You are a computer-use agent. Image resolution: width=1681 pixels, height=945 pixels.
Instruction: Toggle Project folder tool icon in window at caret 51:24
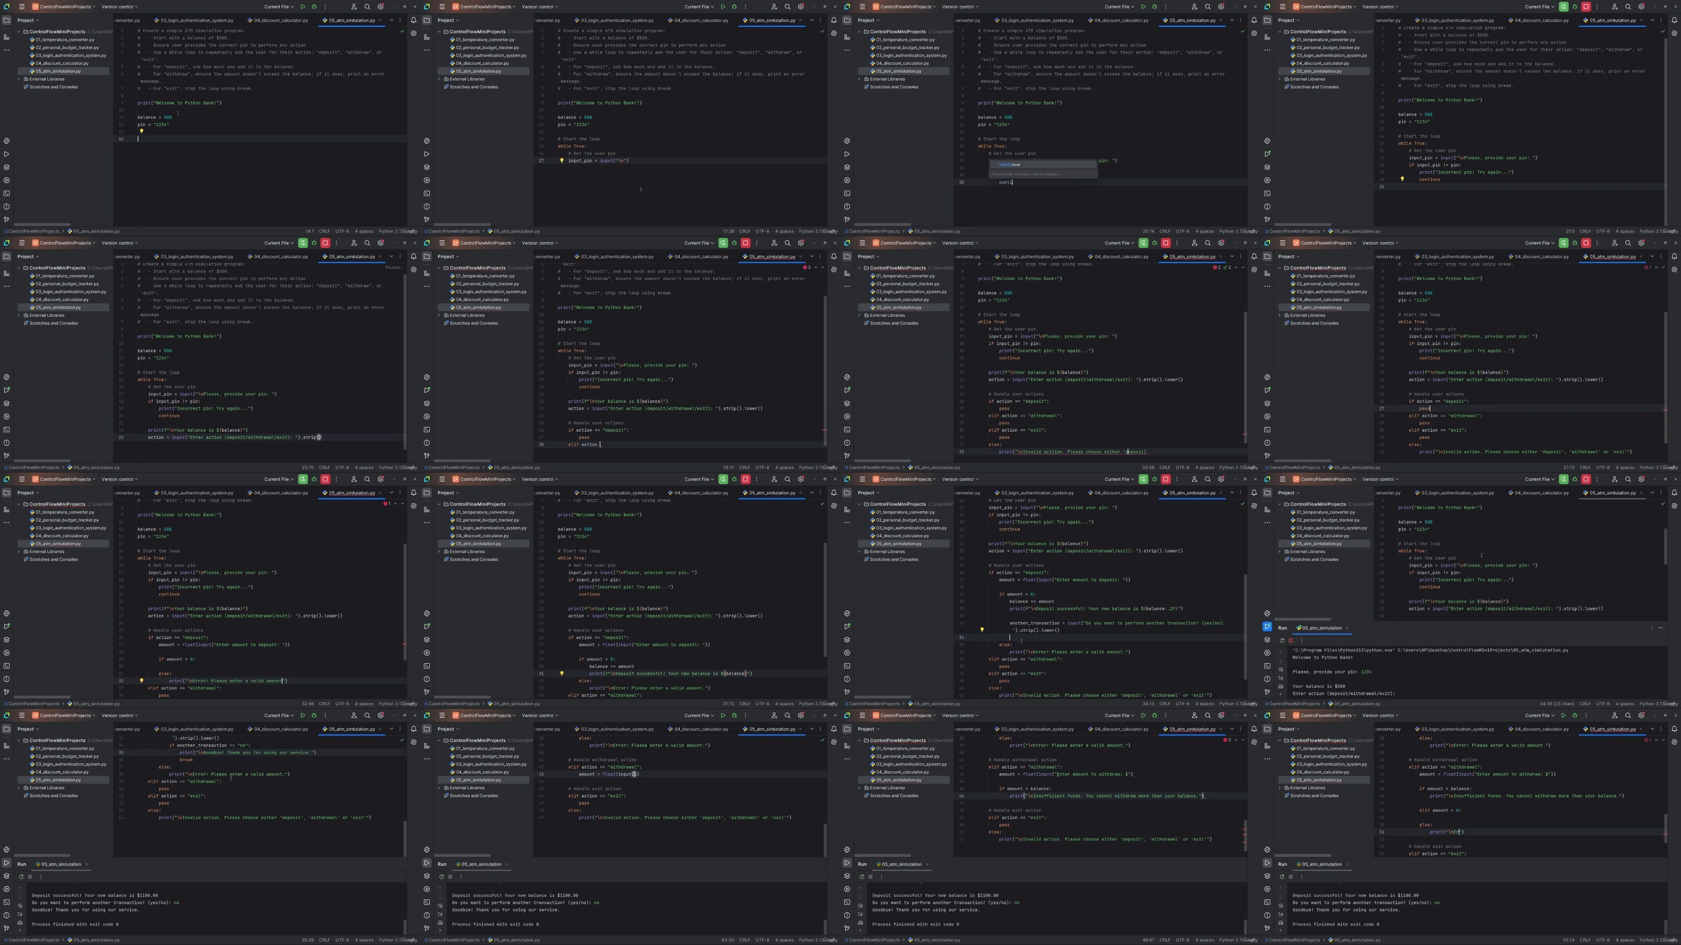pyautogui.click(x=1267, y=729)
